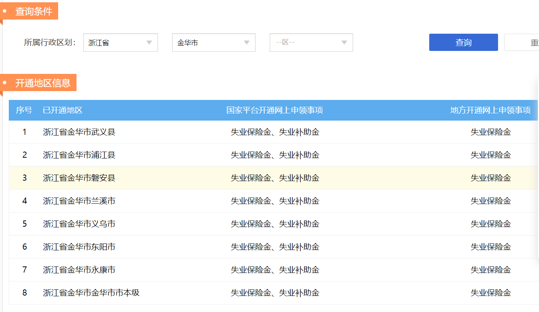
Task: Select highlighted row 浙江省金华市磐安县
Action: [x=79, y=178]
